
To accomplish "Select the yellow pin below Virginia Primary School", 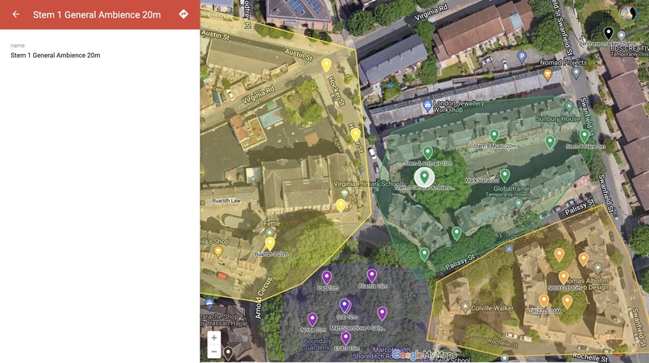I will click(x=341, y=206).
